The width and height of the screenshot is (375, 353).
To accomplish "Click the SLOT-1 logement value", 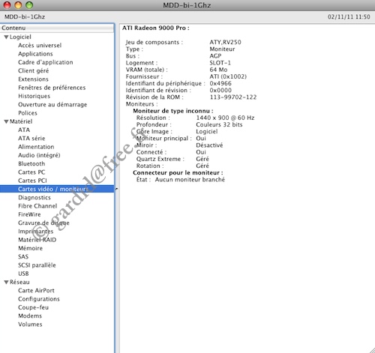I will [x=220, y=63].
